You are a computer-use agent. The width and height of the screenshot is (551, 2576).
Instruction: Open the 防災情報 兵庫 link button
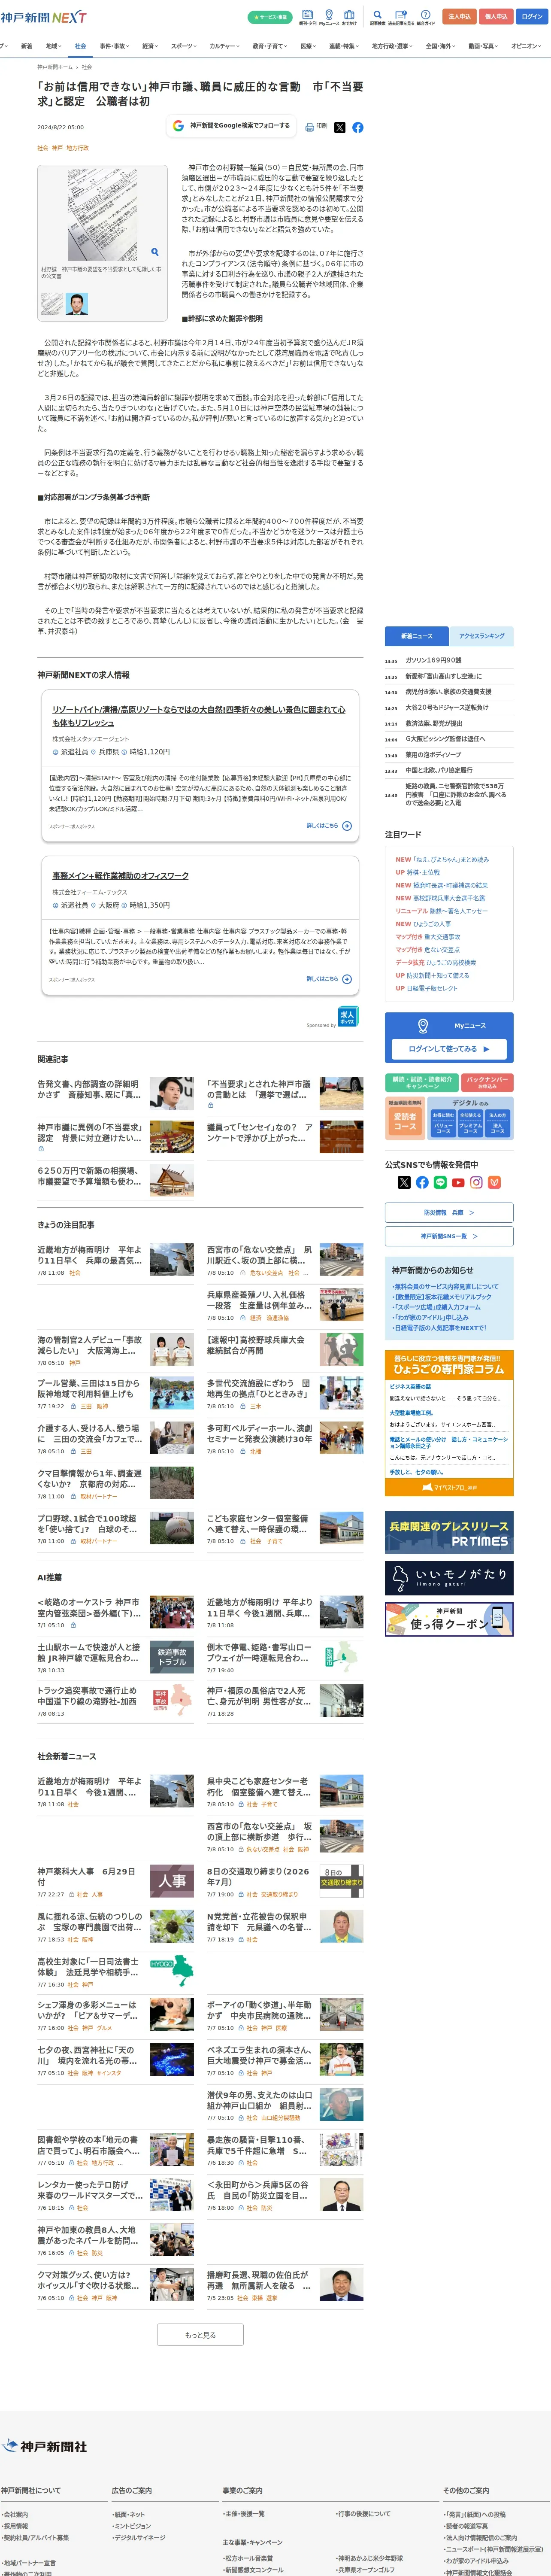tap(449, 1212)
